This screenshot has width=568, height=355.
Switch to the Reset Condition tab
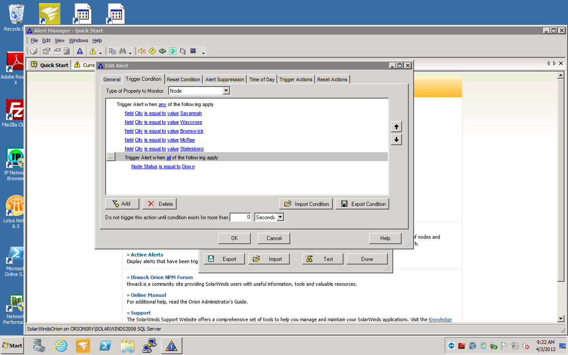183,79
